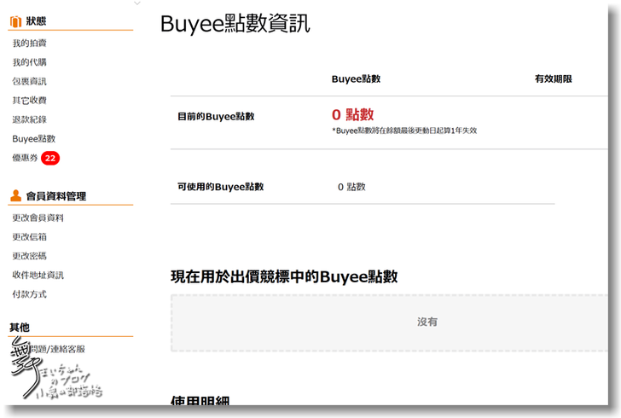The height and width of the screenshot is (418, 621).
Task: Click the red 22 coupon badge
Action: pyautogui.click(x=50, y=158)
